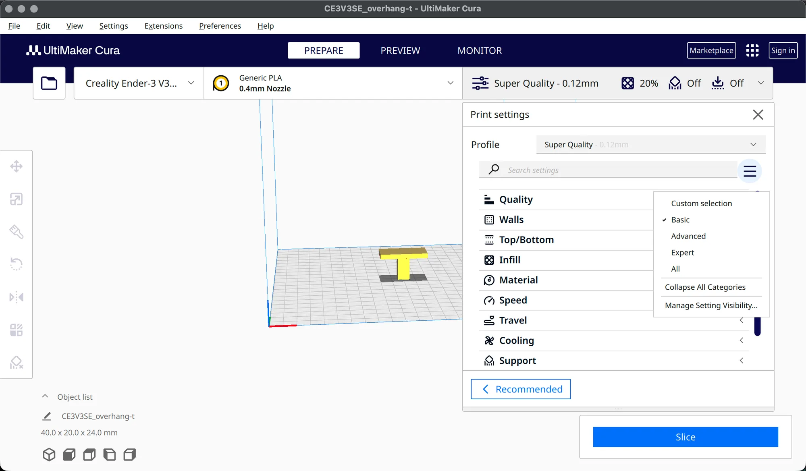Open the Marketplace
806x471 pixels.
(x=711, y=50)
